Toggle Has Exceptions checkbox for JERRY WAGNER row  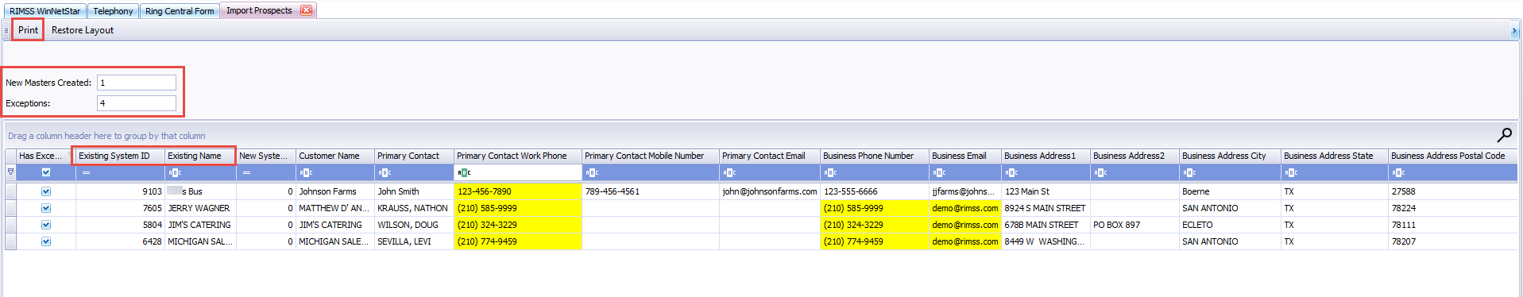pyautogui.click(x=46, y=208)
